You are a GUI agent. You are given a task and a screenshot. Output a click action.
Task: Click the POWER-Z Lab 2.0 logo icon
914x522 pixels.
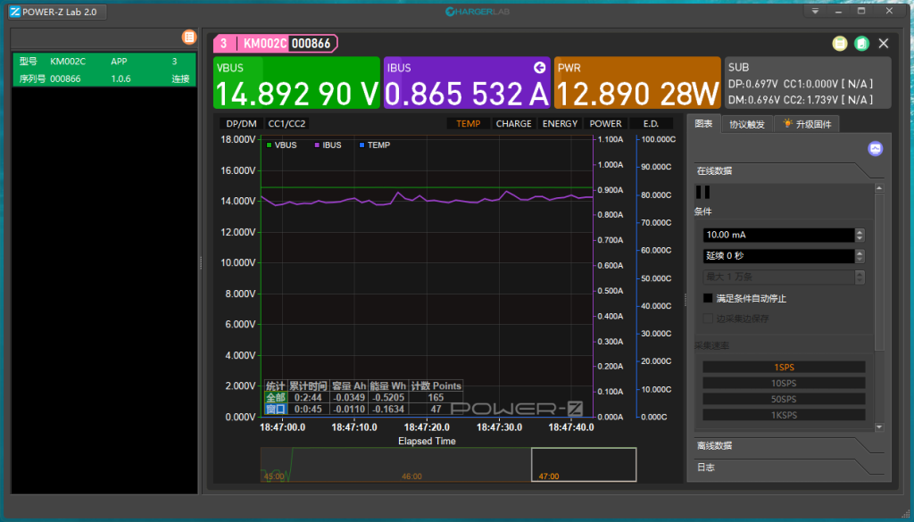click(15, 12)
